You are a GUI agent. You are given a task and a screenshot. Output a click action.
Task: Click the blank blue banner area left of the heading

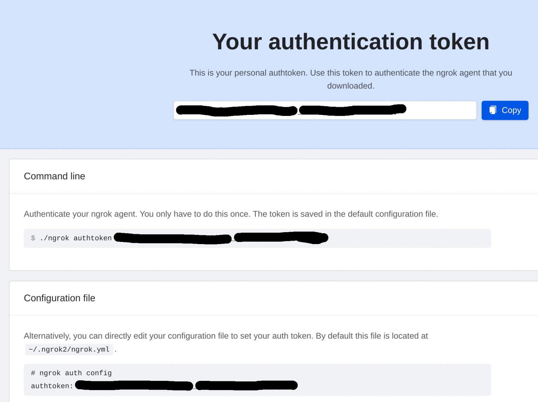pyautogui.click(x=88, y=70)
